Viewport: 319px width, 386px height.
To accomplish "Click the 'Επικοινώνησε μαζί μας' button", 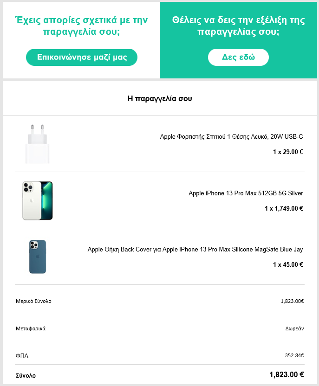I will coord(82,58).
